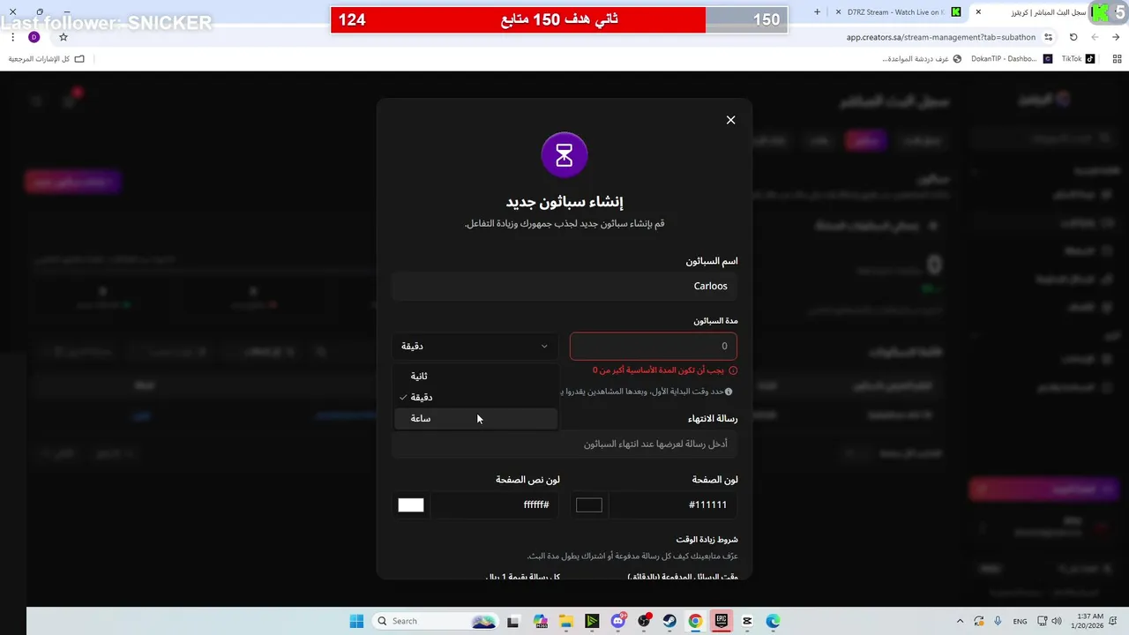Click the info icon beside start time hint
Viewport: 1129px width, 635px height.
pyautogui.click(x=729, y=392)
